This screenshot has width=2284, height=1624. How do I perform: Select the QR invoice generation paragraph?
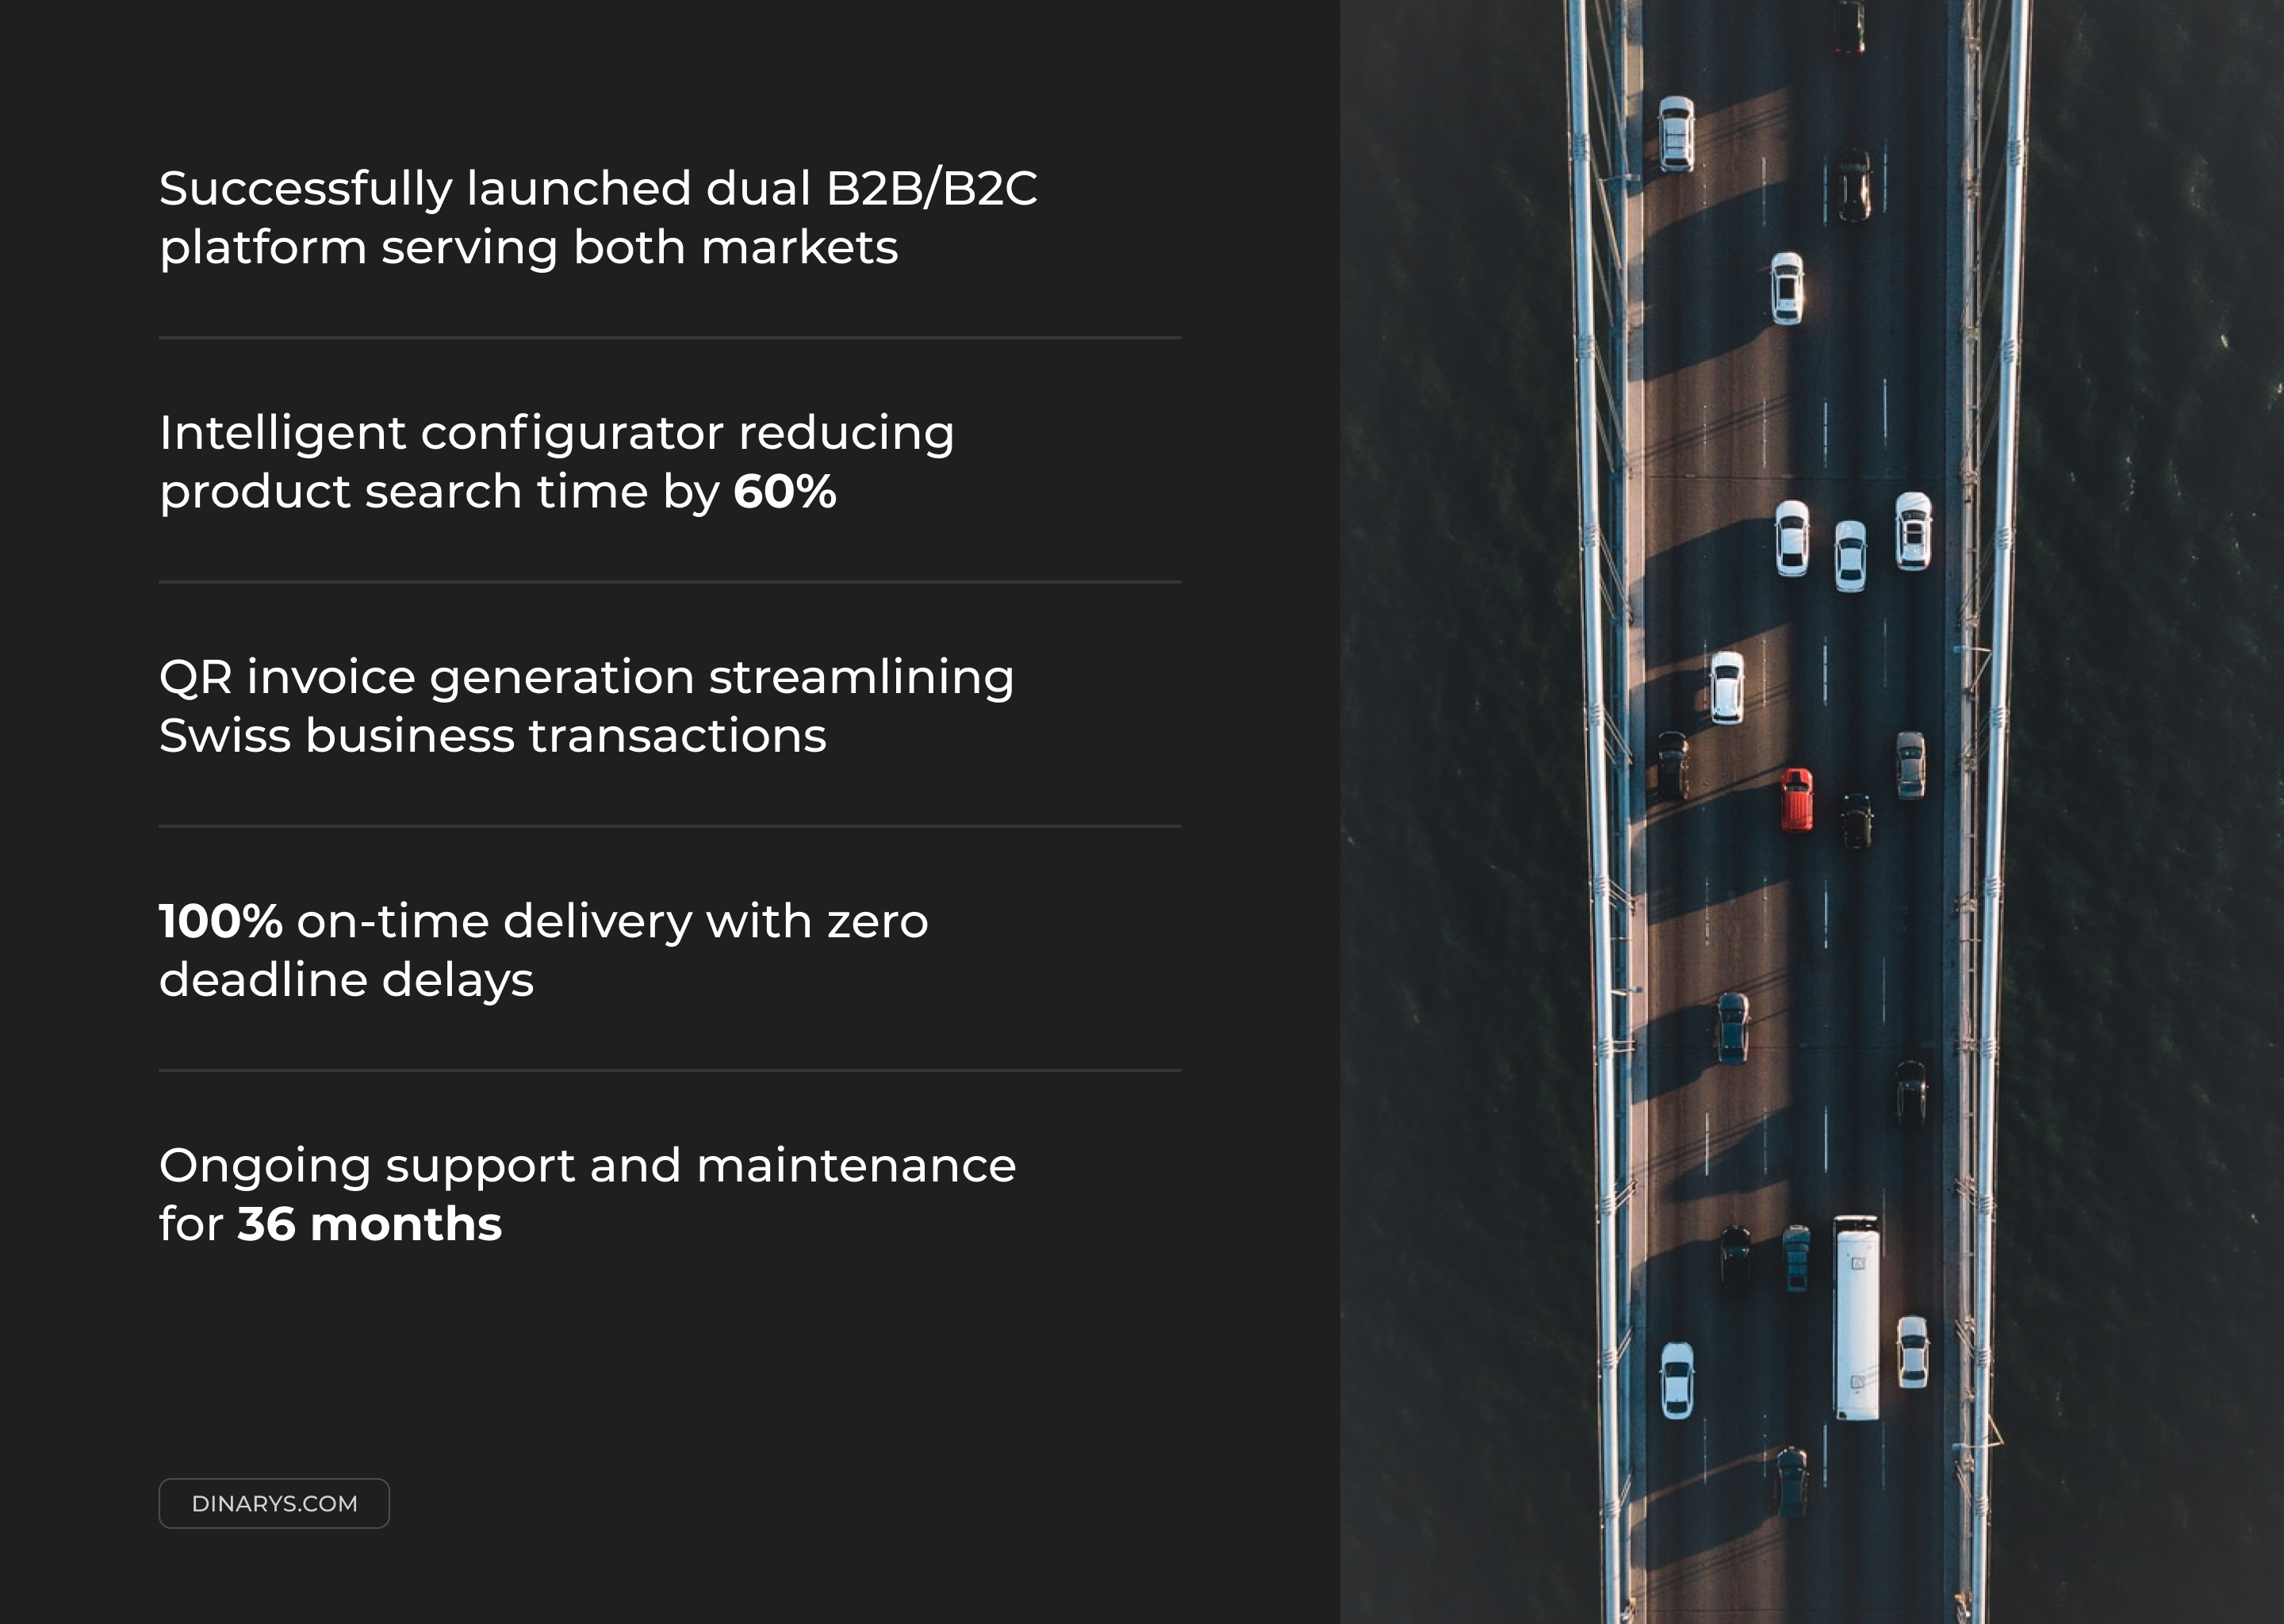point(586,705)
